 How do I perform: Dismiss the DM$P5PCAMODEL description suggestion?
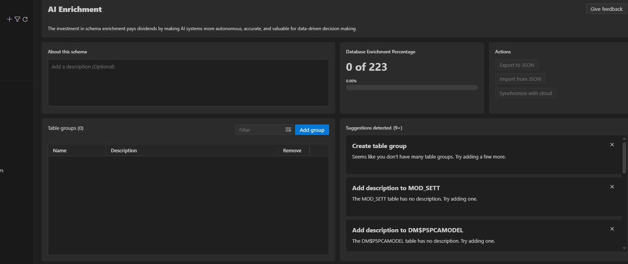pyautogui.click(x=612, y=229)
